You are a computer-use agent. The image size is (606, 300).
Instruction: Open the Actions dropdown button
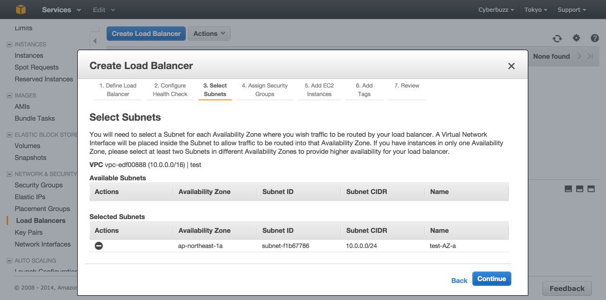click(x=209, y=34)
